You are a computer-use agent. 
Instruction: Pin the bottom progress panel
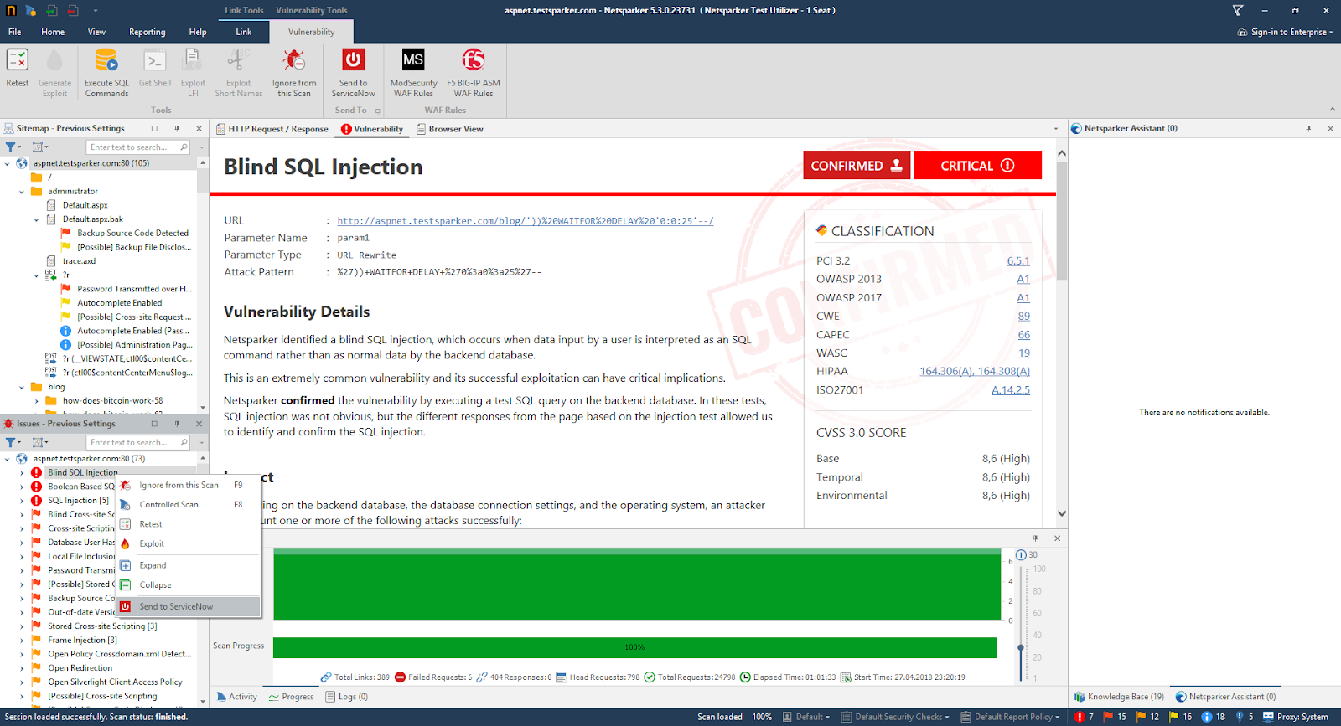(x=1036, y=538)
